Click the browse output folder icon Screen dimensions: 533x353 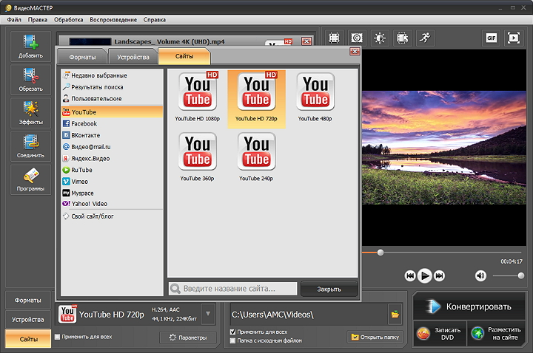pos(395,315)
